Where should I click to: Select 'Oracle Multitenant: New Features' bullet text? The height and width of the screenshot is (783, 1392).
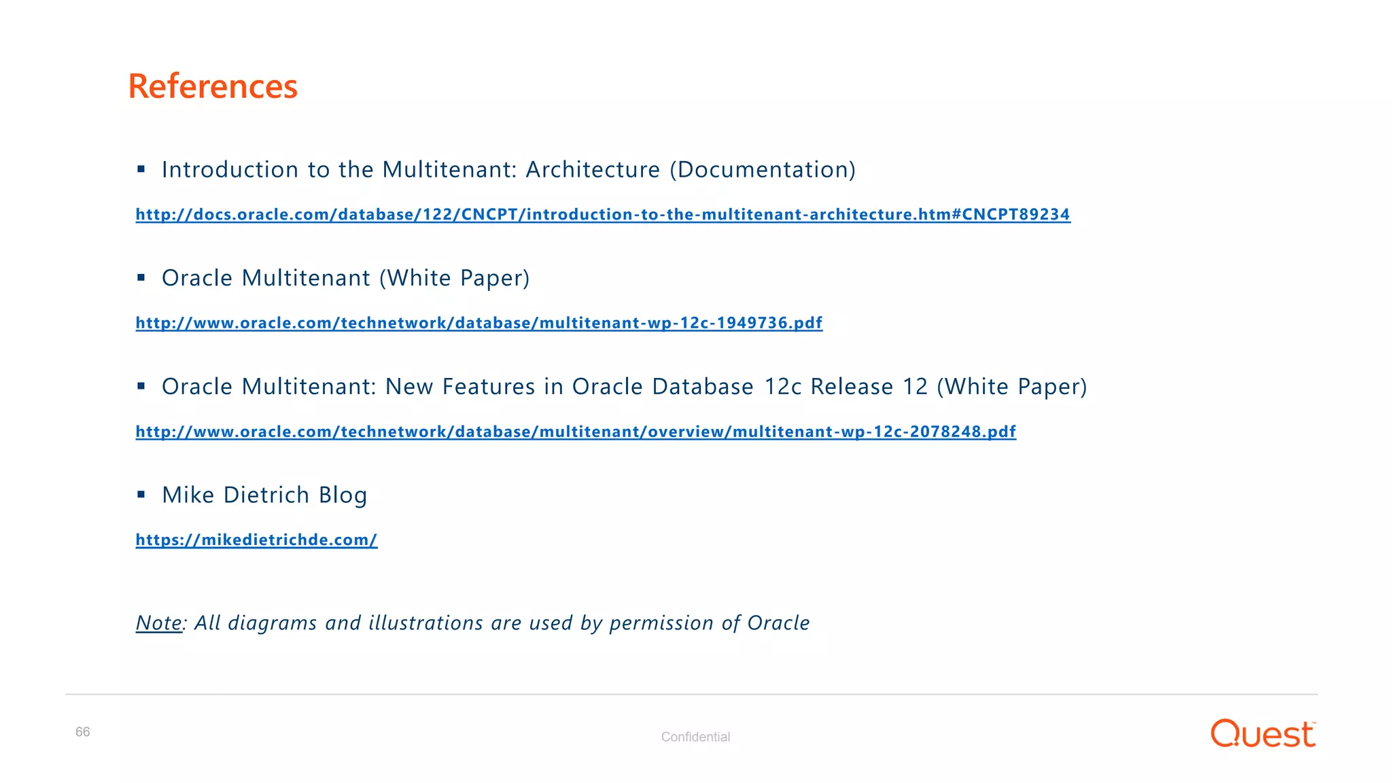(x=624, y=387)
